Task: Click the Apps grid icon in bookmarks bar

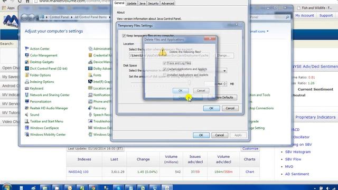Action: point(4,8)
